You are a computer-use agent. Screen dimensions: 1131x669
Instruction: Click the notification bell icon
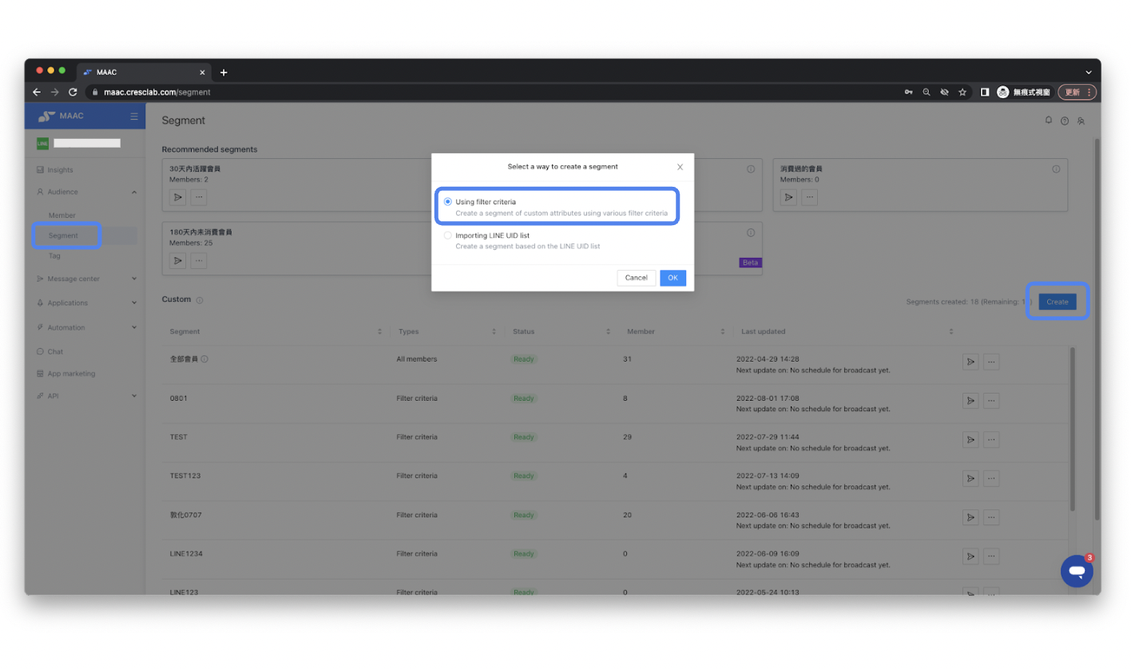(x=1048, y=121)
